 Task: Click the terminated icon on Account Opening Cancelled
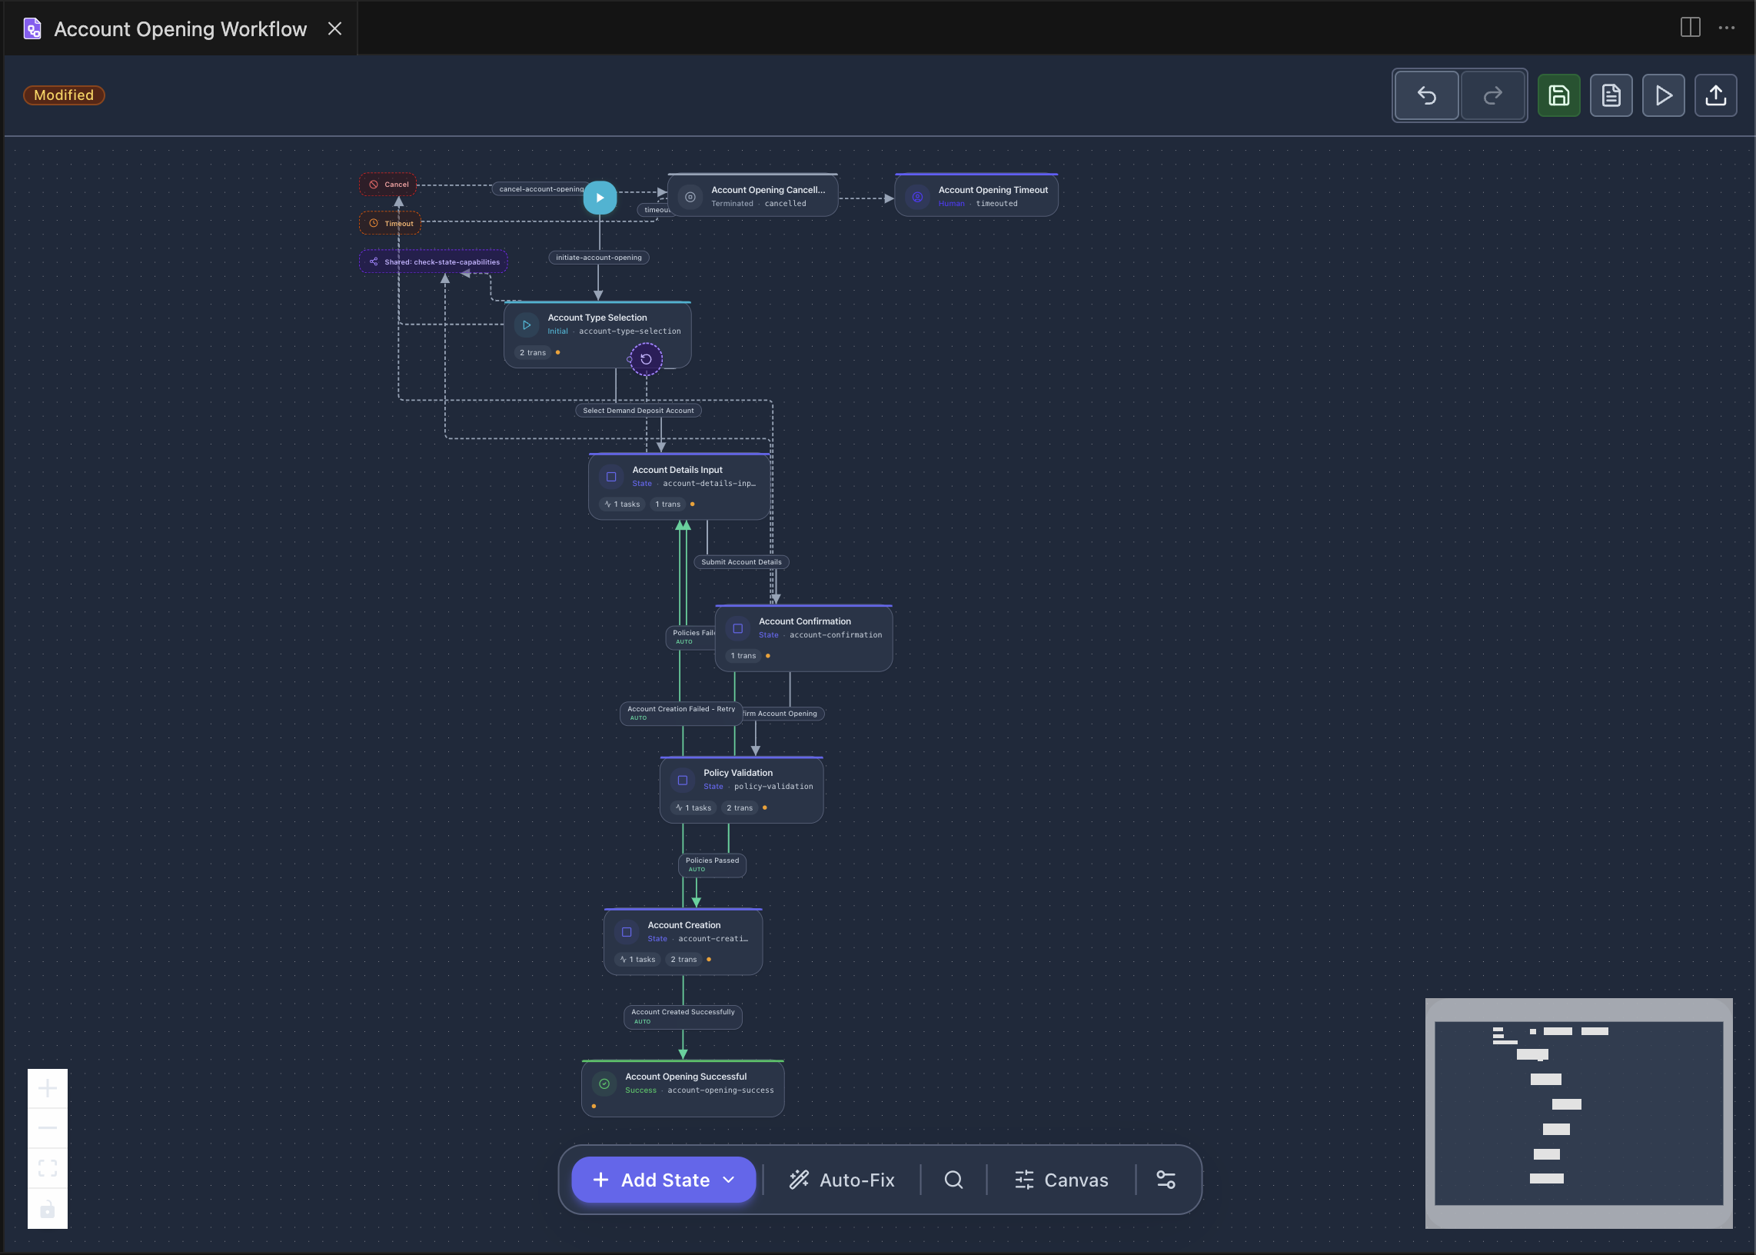(x=690, y=197)
